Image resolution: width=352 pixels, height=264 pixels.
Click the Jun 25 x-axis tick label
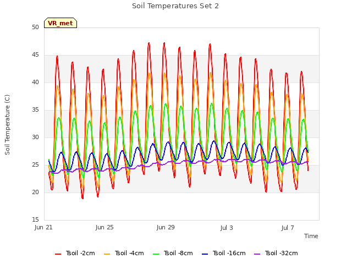pyautogui.click(x=105, y=227)
